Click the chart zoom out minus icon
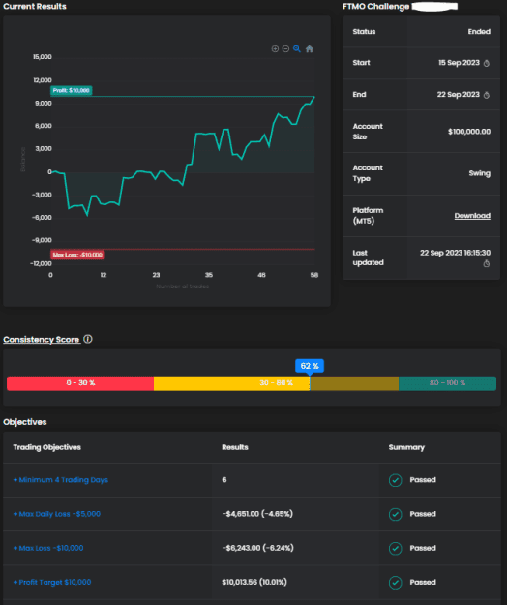 click(285, 49)
